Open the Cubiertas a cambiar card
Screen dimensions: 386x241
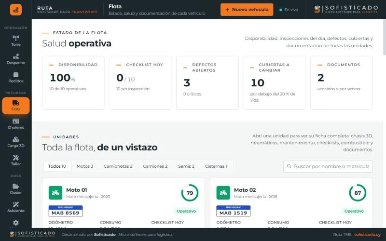click(x=274, y=82)
